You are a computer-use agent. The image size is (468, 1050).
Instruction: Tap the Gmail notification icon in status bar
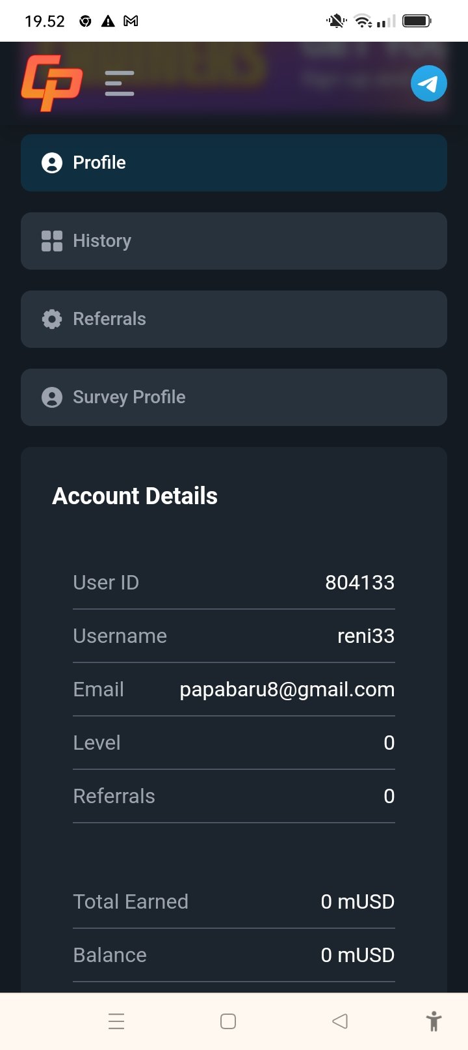click(131, 21)
